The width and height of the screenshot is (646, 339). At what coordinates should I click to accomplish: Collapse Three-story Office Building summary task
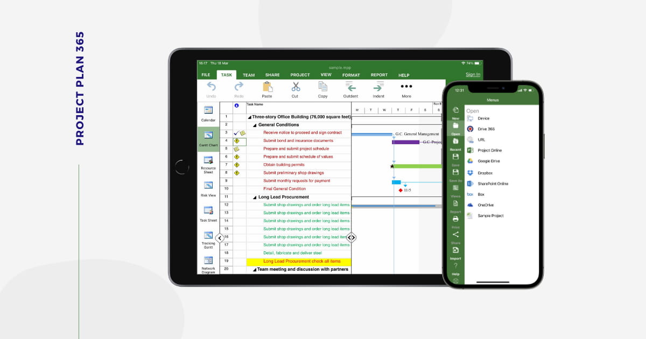(249, 117)
